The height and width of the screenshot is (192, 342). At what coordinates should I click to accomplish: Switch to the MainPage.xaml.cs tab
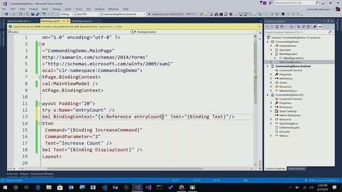pos(82,21)
